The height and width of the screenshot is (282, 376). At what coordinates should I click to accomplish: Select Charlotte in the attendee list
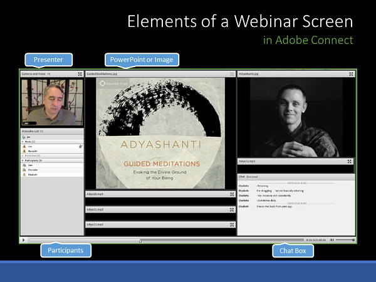[x=52, y=170]
